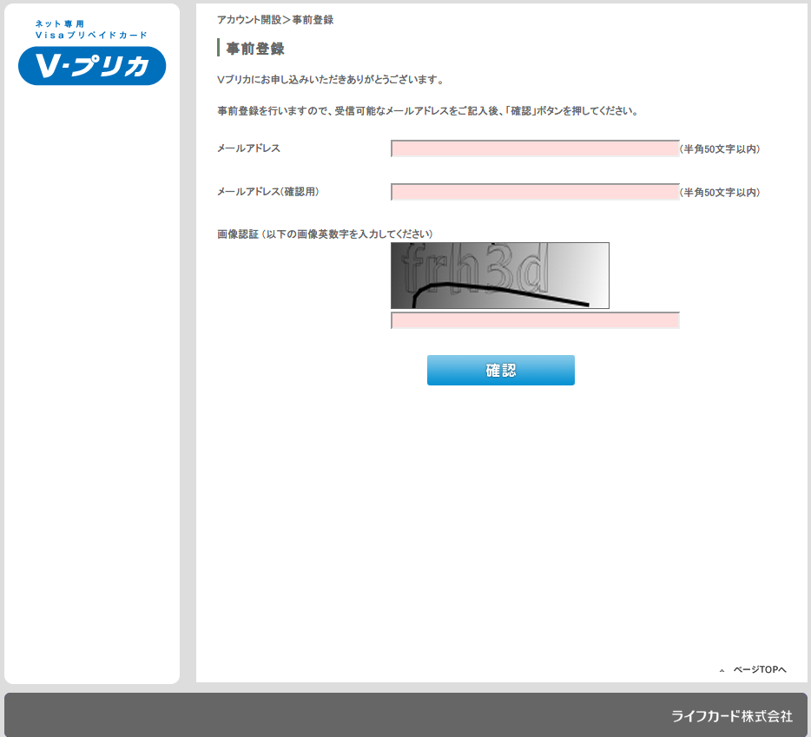This screenshot has width=811, height=737.
Task: Go to page top via ページTOPへ
Action: [759, 670]
